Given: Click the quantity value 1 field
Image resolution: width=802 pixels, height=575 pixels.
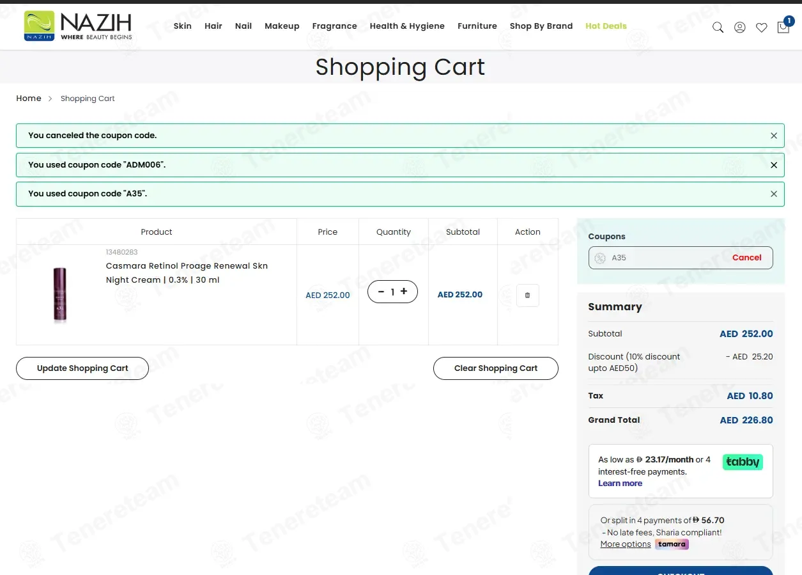Looking at the screenshot, I should tap(392, 292).
